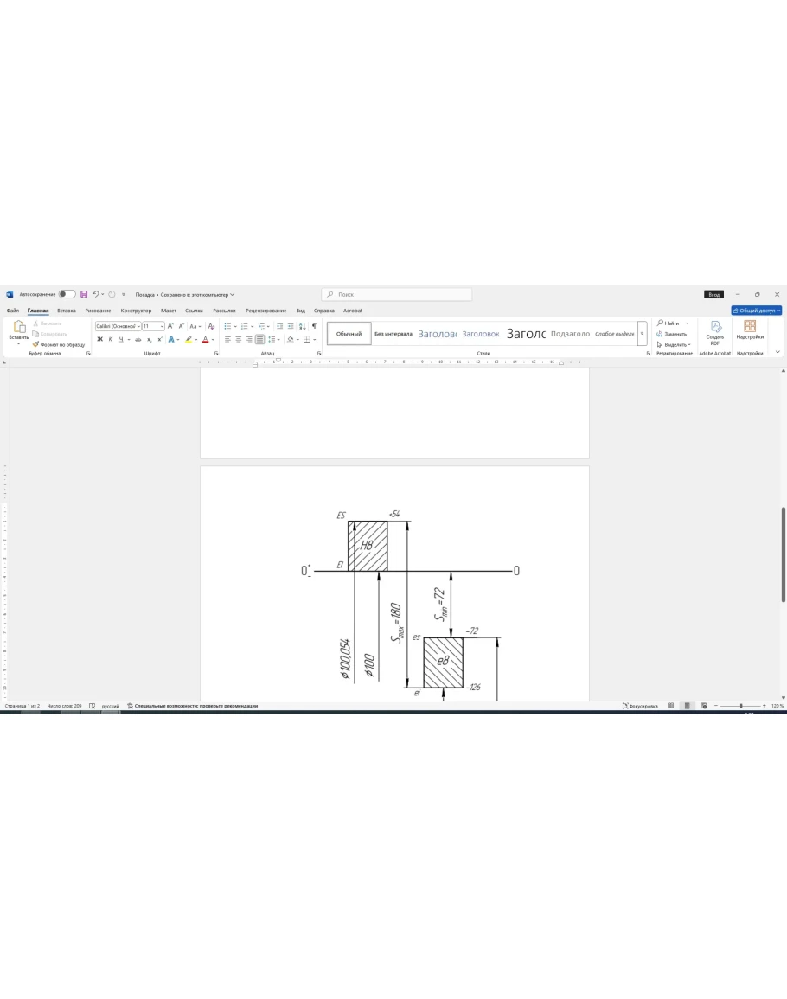Click the Save icon in title bar

84,294
